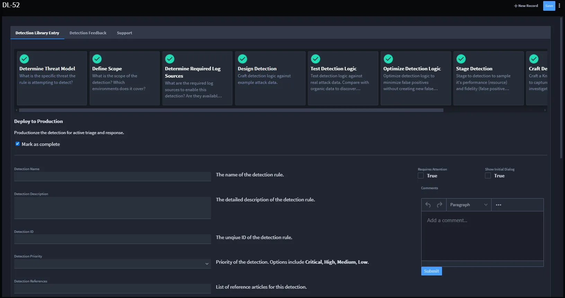The width and height of the screenshot is (565, 298).
Task: Select the Optimize Detection Logic step title
Action: (412, 69)
